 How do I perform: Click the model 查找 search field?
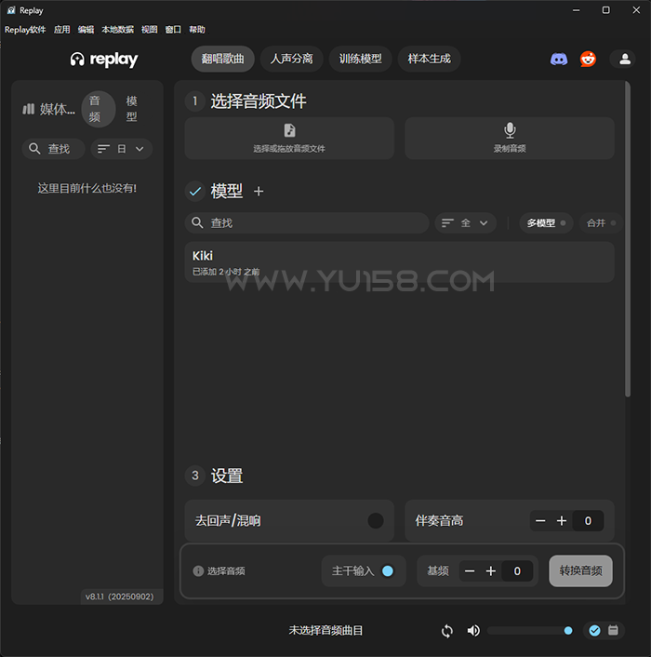coord(307,223)
